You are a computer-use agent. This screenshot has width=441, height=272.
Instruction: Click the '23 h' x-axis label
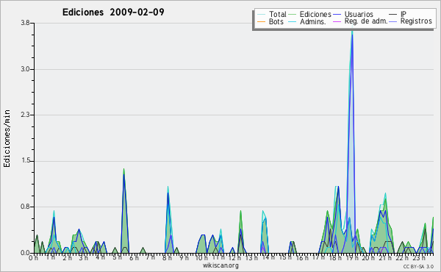(x=418, y=257)
